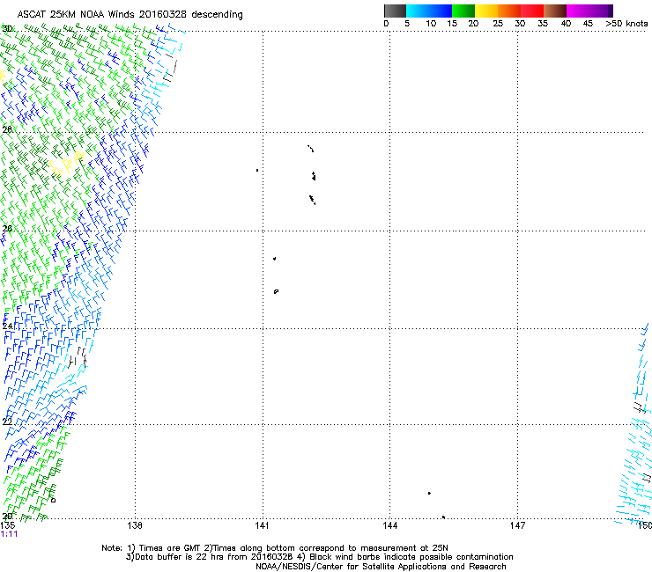Click the 'Data buffer is 22 hrs' note line
Viewport: 652px width, 572px height.
319,557
